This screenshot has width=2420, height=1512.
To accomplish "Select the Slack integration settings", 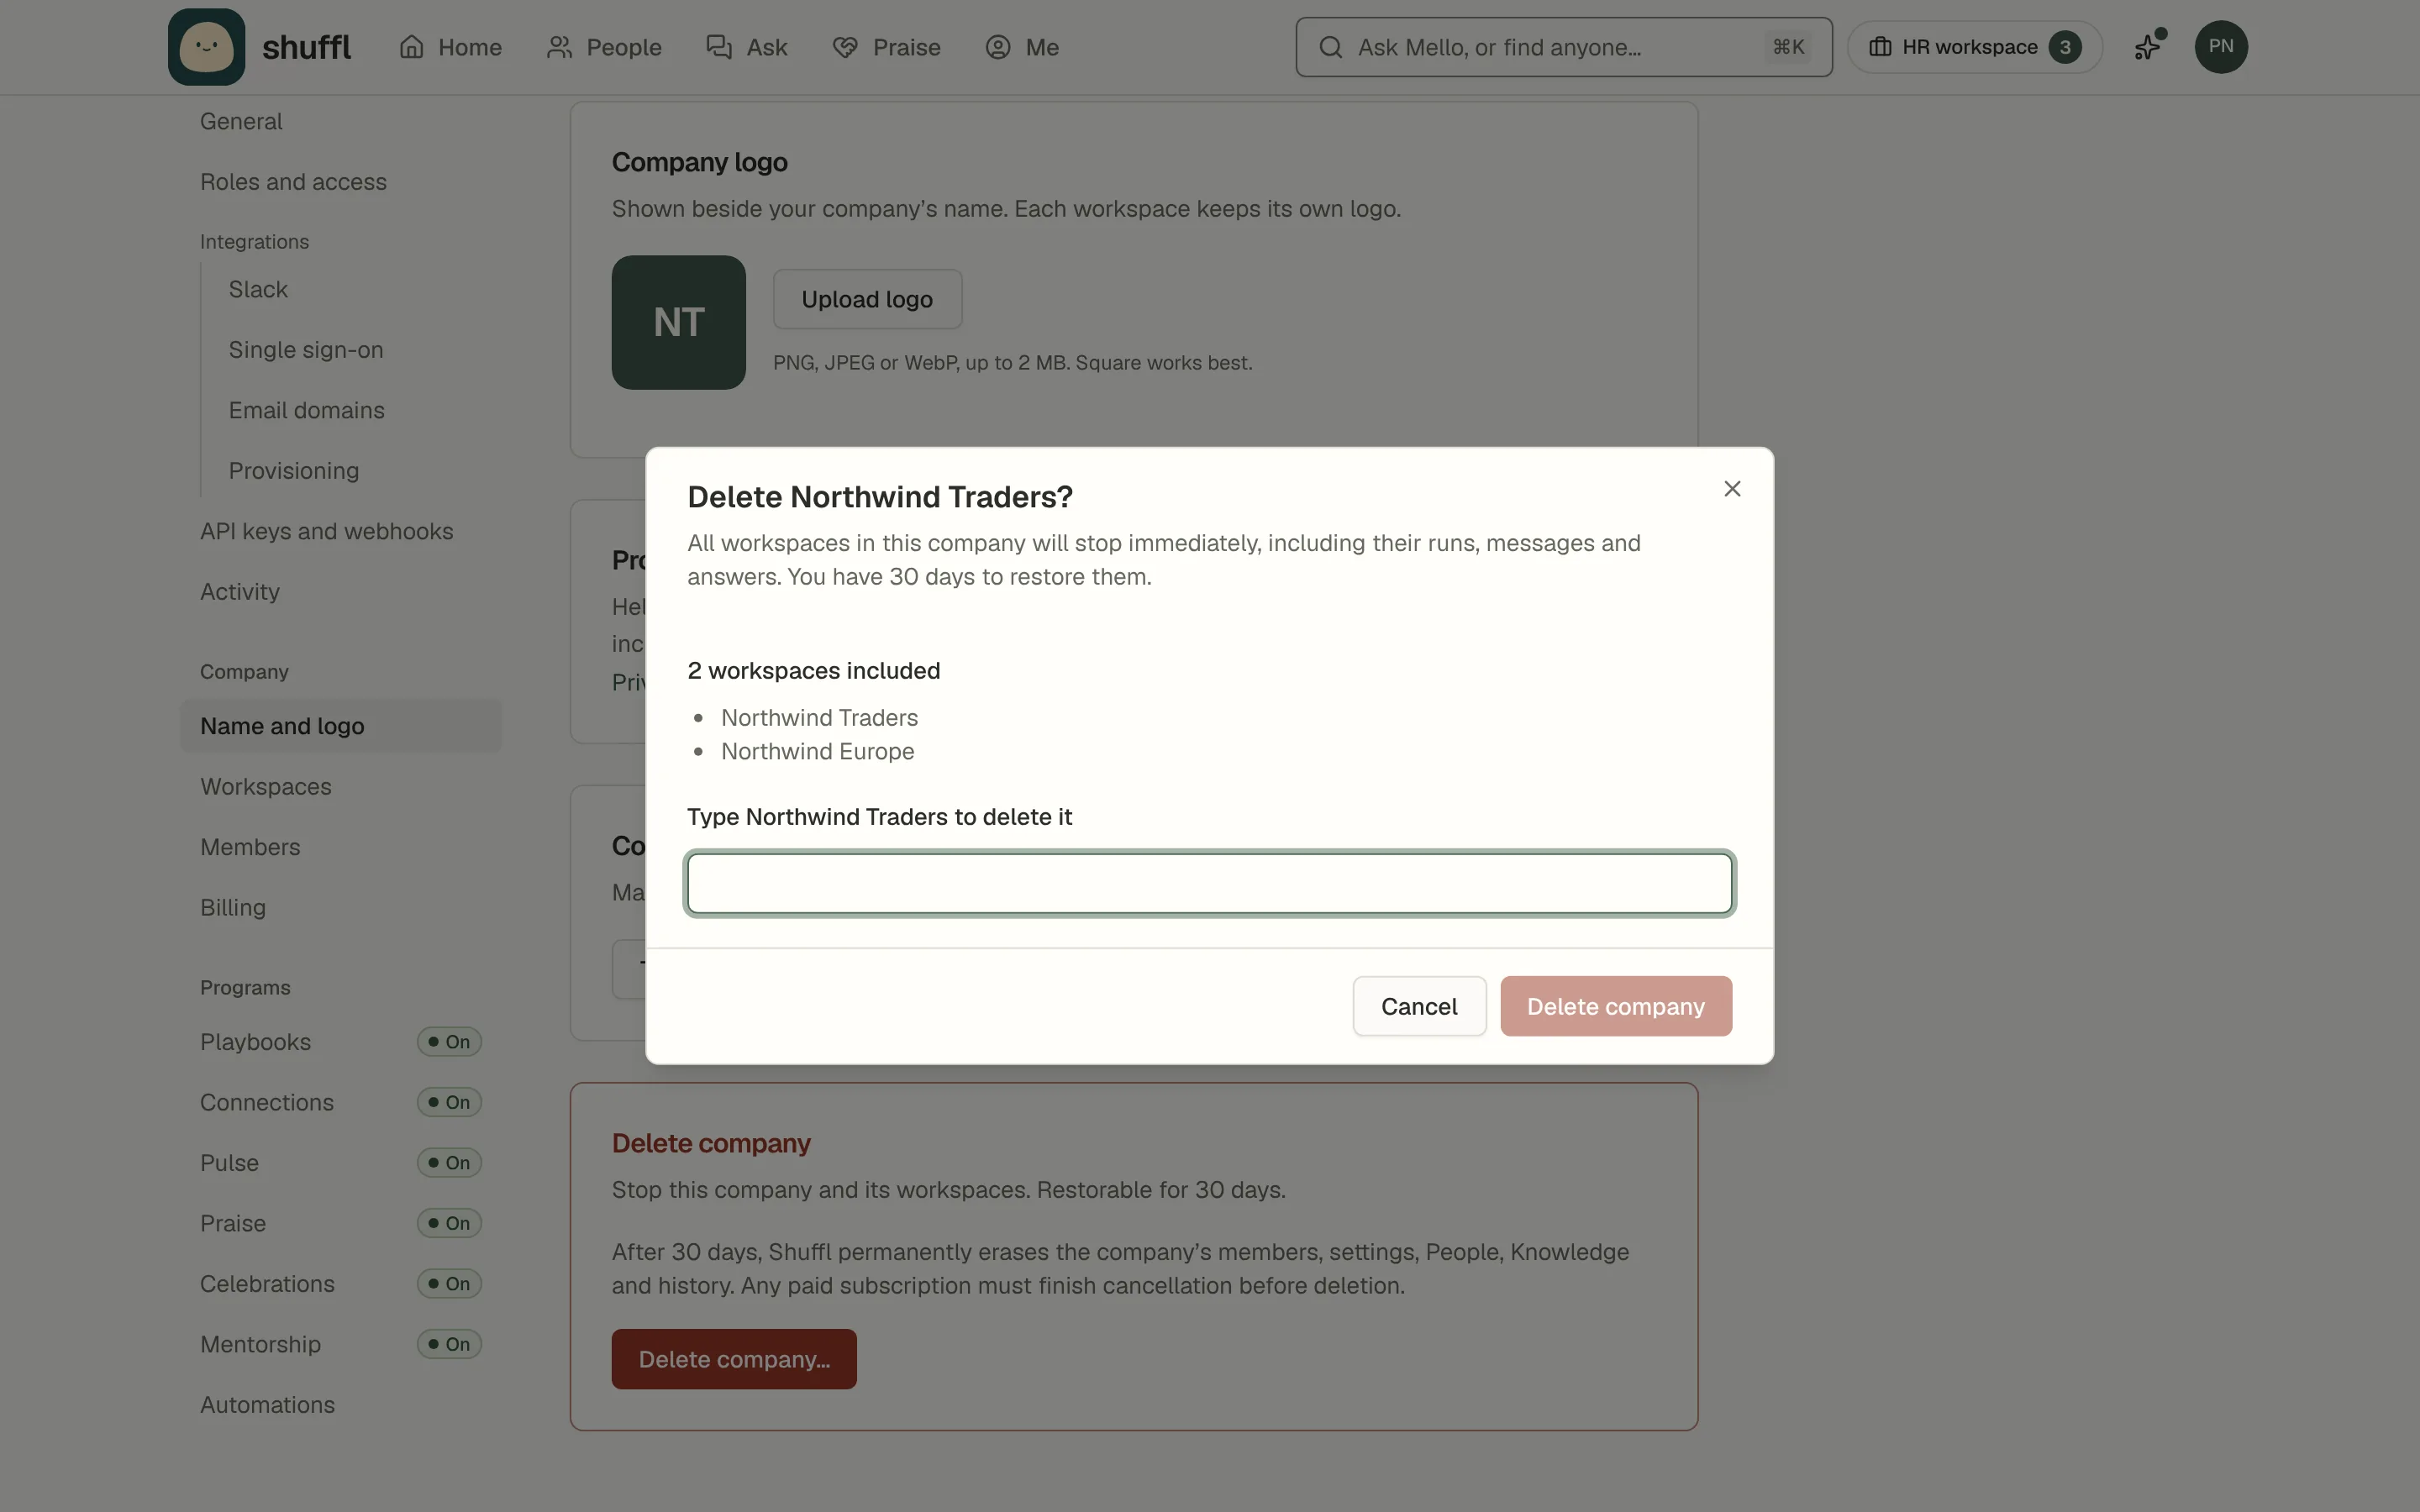I will (258, 290).
